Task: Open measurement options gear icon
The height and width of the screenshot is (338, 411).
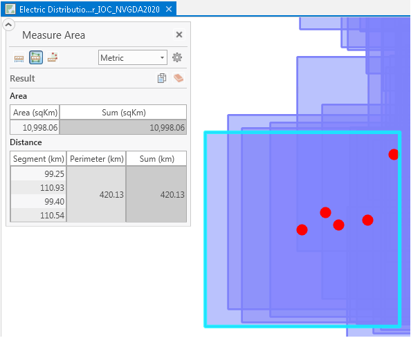Action: 177,57
